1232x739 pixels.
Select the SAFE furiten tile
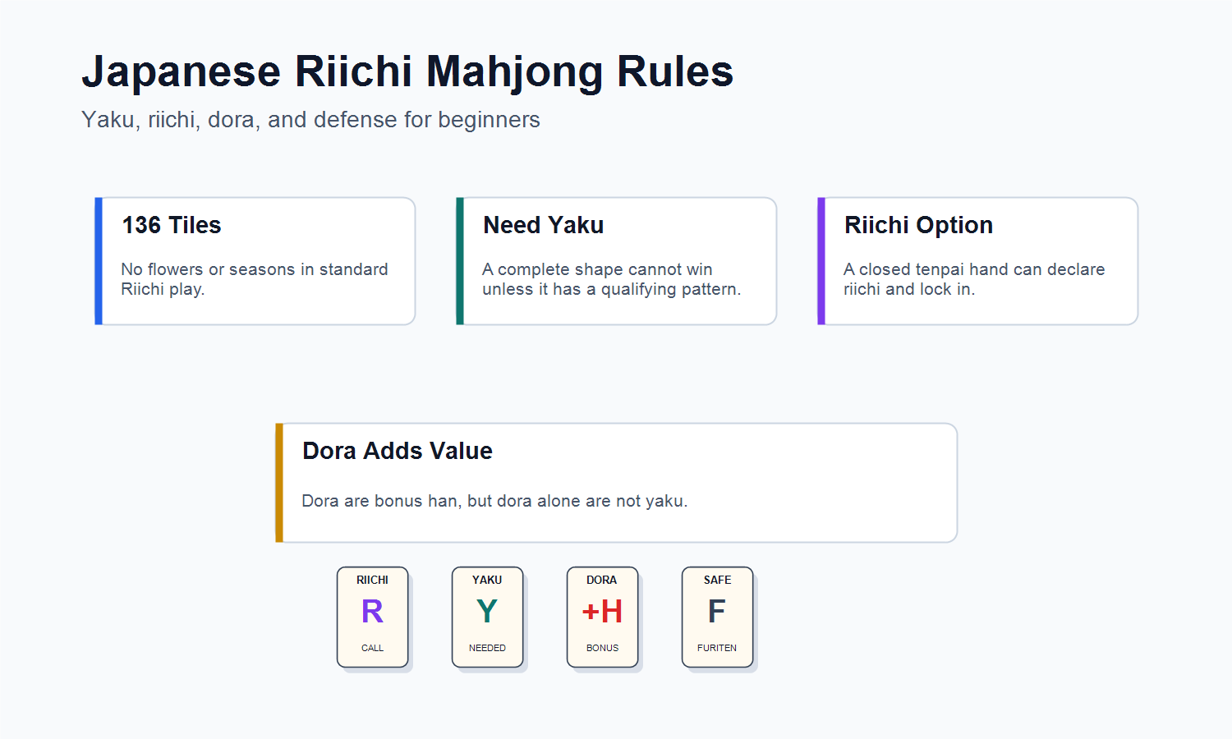tap(717, 617)
